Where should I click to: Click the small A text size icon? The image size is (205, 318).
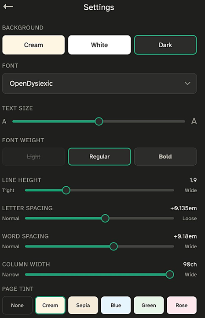(x=4, y=121)
